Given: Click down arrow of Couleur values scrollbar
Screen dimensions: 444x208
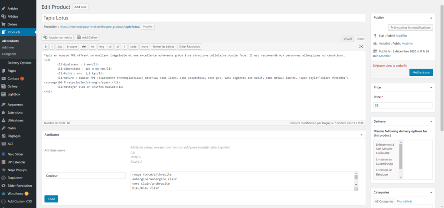Looking at the screenshot, I should 356,185.
